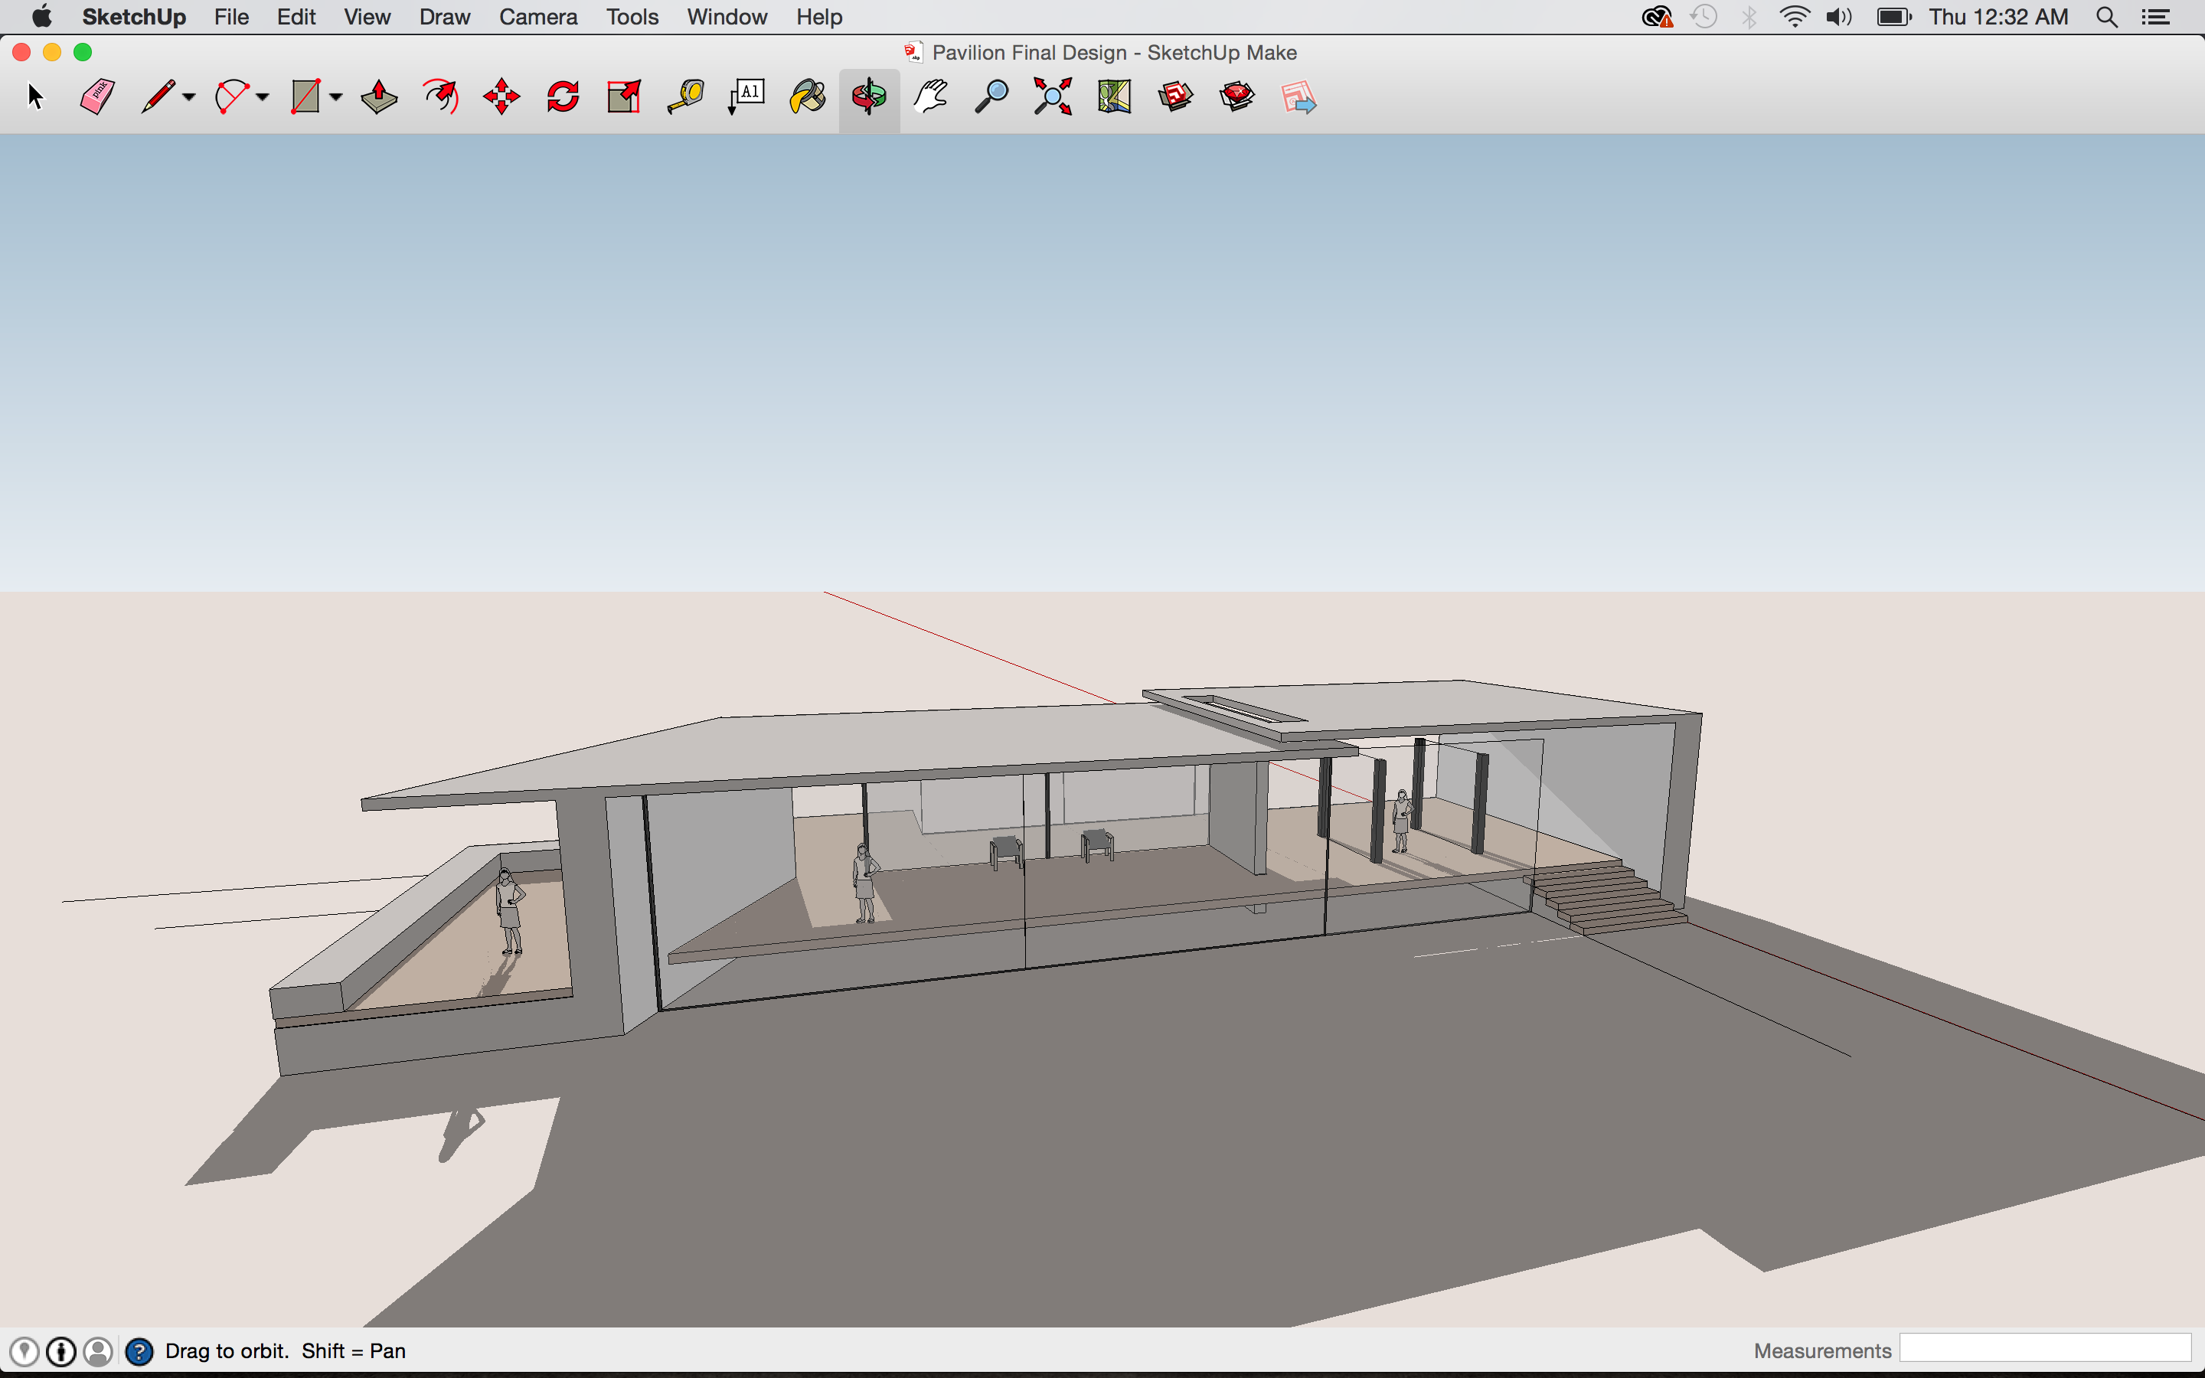Click the Pavilion Final Design document title
This screenshot has width=2205, height=1378.
pos(1114,52)
